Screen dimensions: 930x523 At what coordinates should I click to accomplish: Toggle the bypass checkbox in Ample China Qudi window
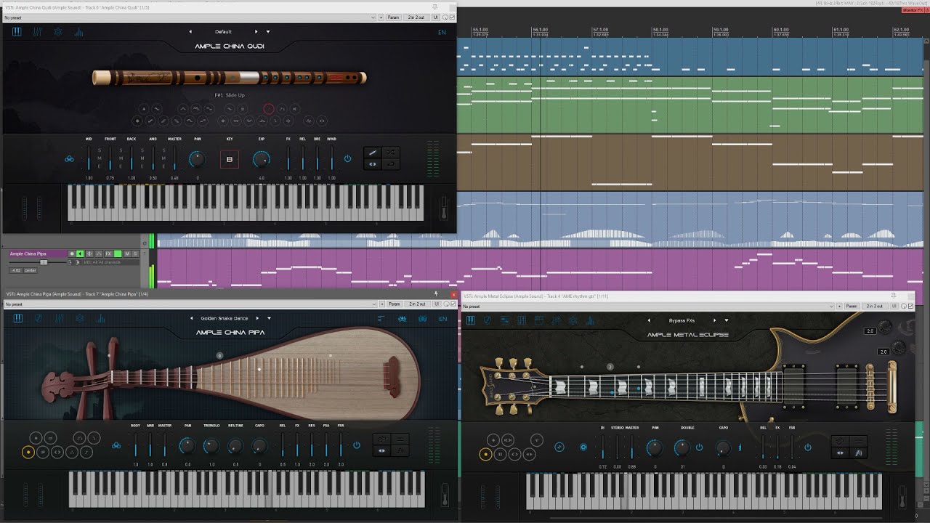453,17
